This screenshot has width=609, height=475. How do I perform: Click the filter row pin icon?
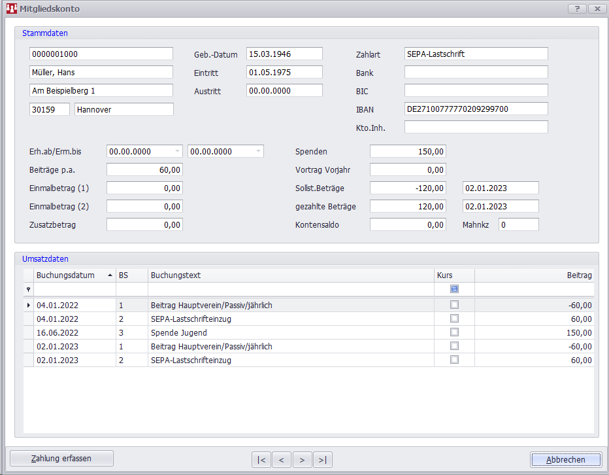coord(28,289)
